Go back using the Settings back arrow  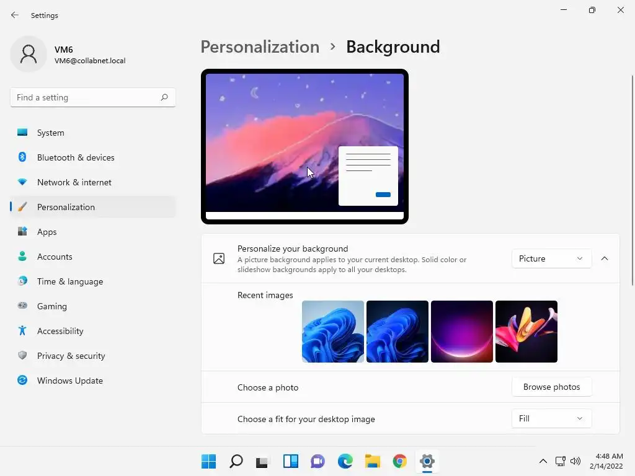15,15
